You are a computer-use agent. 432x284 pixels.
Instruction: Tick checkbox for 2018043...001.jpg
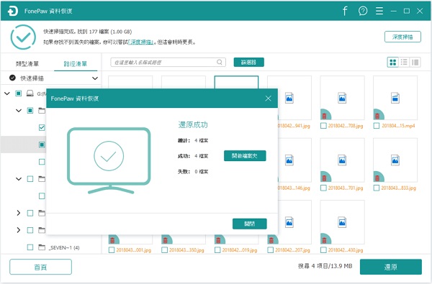tap(112, 250)
